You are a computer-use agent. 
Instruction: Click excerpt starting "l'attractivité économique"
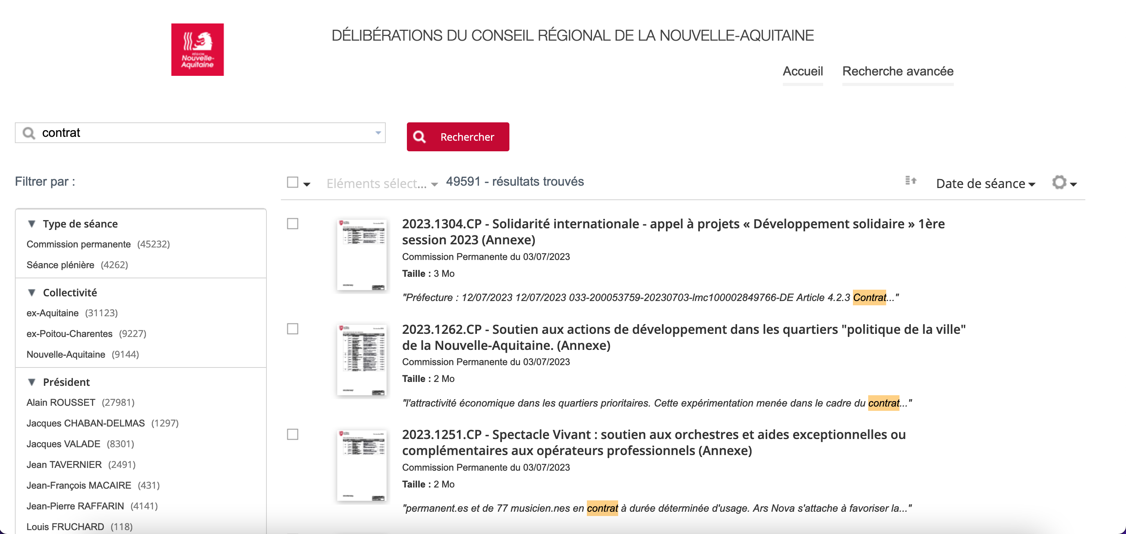pyautogui.click(x=657, y=403)
